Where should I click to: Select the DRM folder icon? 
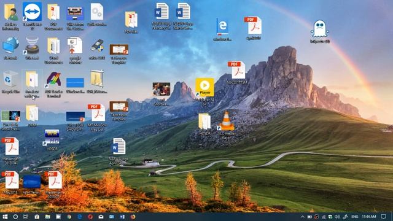tap(32, 113)
